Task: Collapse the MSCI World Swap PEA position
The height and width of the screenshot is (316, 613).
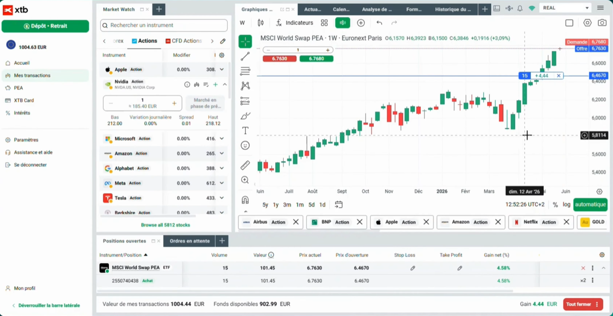Action: (x=603, y=268)
